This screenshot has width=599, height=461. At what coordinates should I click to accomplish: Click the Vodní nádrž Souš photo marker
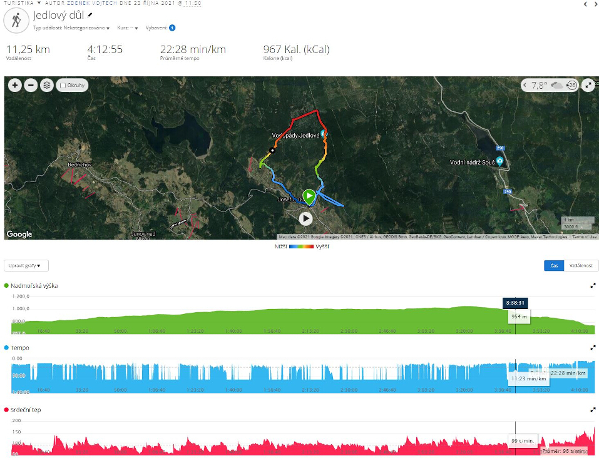[499, 161]
